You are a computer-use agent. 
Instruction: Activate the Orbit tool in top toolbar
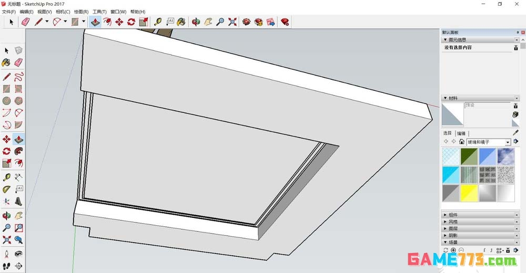point(196,22)
